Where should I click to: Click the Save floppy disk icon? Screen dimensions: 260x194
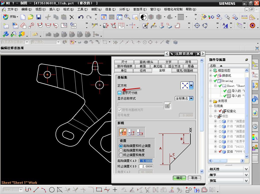(39, 17)
